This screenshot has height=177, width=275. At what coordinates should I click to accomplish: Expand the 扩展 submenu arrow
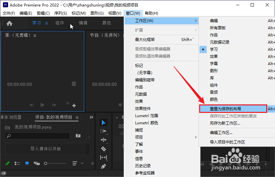click(196, 30)
